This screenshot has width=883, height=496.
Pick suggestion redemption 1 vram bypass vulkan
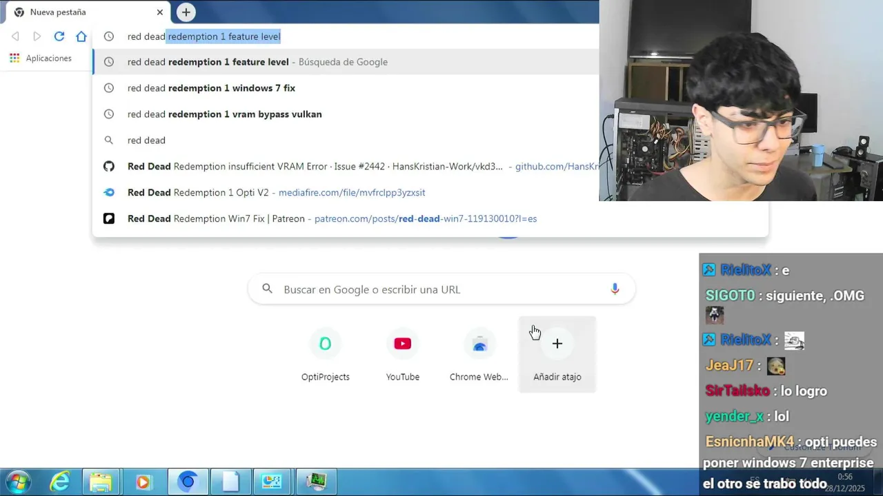[345, 114]
